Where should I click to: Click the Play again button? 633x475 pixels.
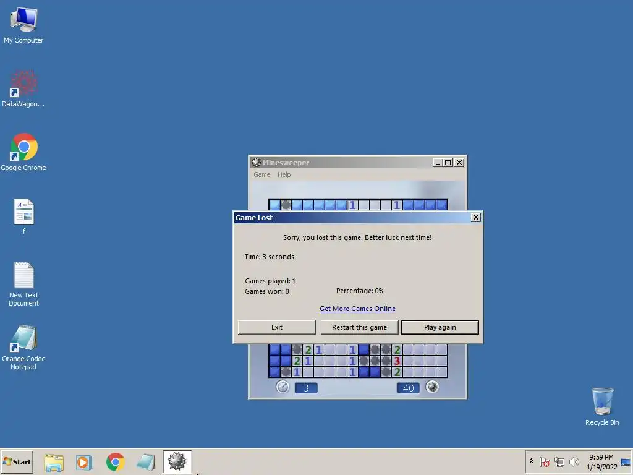pyautogui.click(x=440, y=327)
